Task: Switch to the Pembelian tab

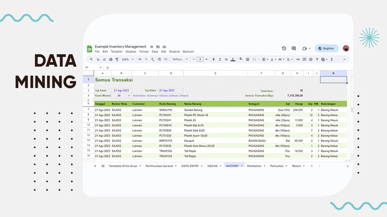Action: (256, 166)
